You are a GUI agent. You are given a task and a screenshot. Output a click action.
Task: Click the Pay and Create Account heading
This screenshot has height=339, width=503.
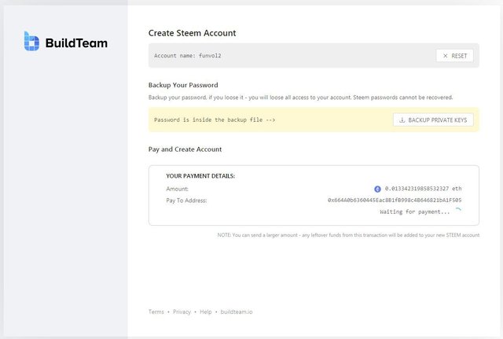[x=185, y=149]
